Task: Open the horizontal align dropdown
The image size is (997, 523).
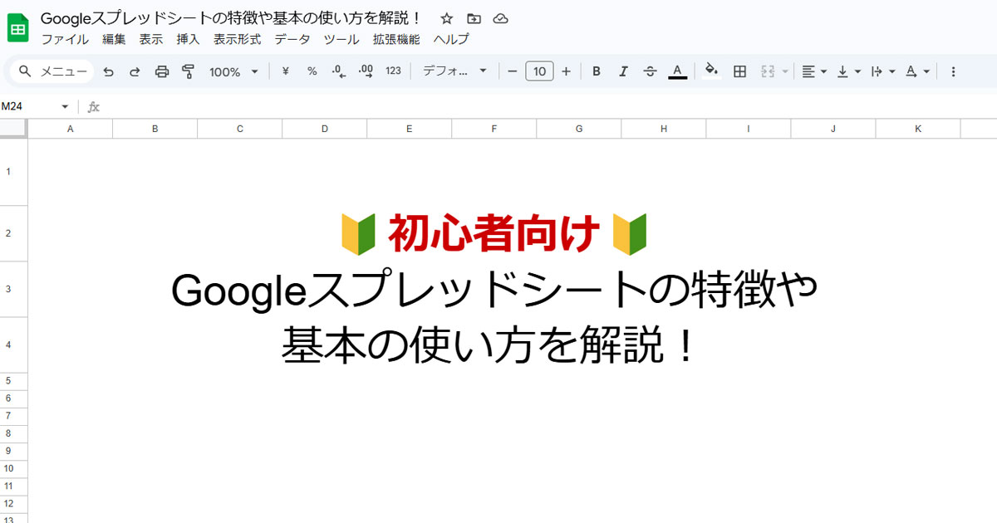Action: pos(813,71)
